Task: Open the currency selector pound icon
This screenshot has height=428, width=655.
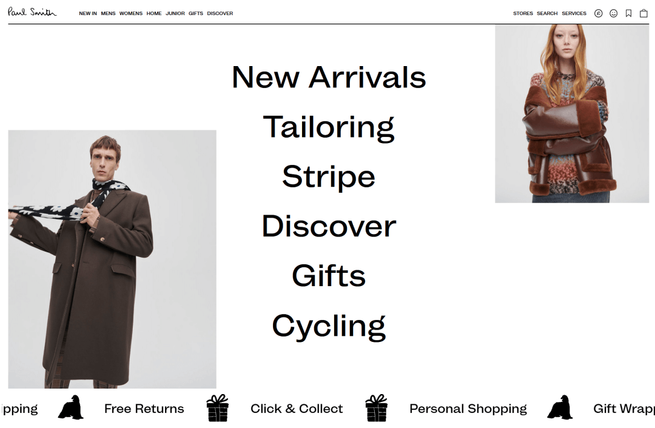Action: click(x=598, y=13)
